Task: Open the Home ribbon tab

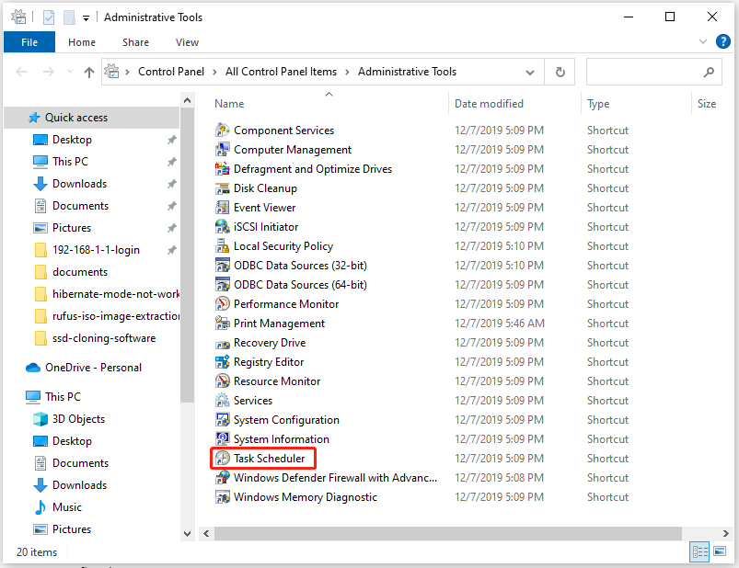Action: click(82, 42)
